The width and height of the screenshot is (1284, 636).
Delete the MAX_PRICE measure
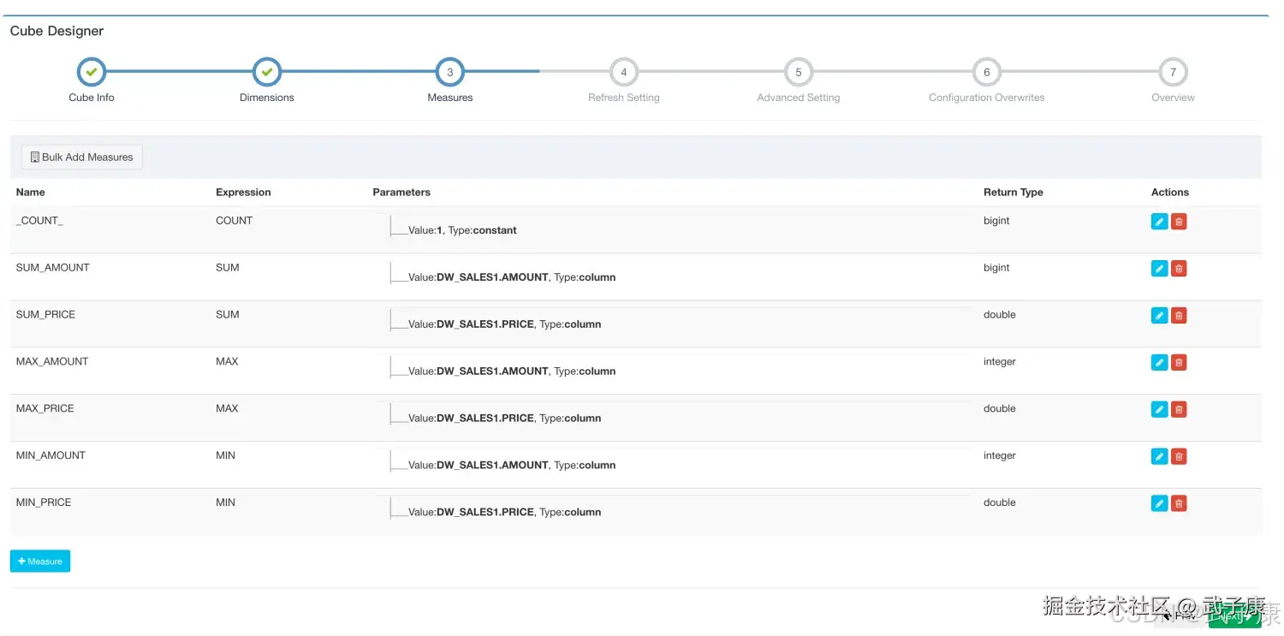pyautogui.click(x=1179, y=409)
